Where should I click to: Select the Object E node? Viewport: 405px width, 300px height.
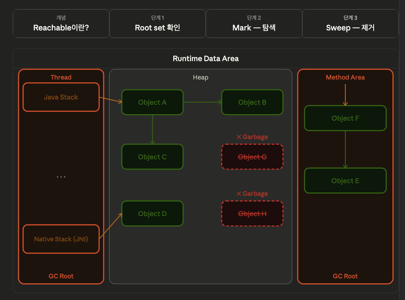click(x=345, y=181)
